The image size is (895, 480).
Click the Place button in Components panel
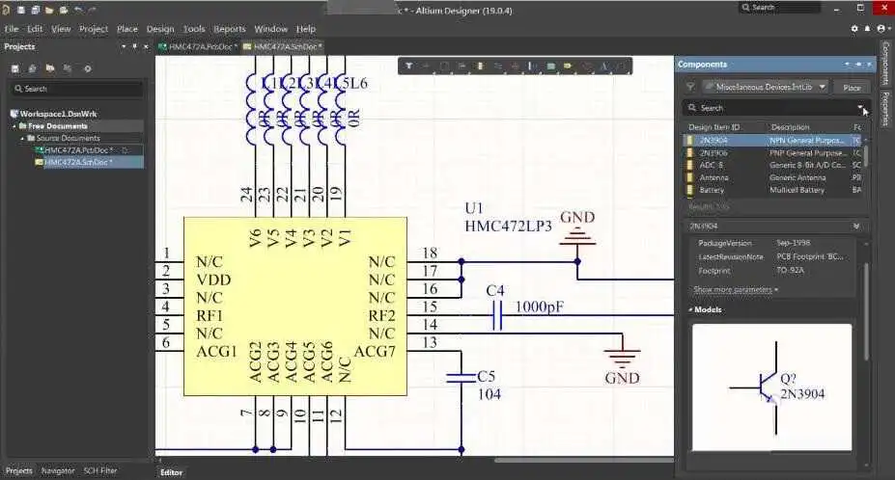point(852,87)
